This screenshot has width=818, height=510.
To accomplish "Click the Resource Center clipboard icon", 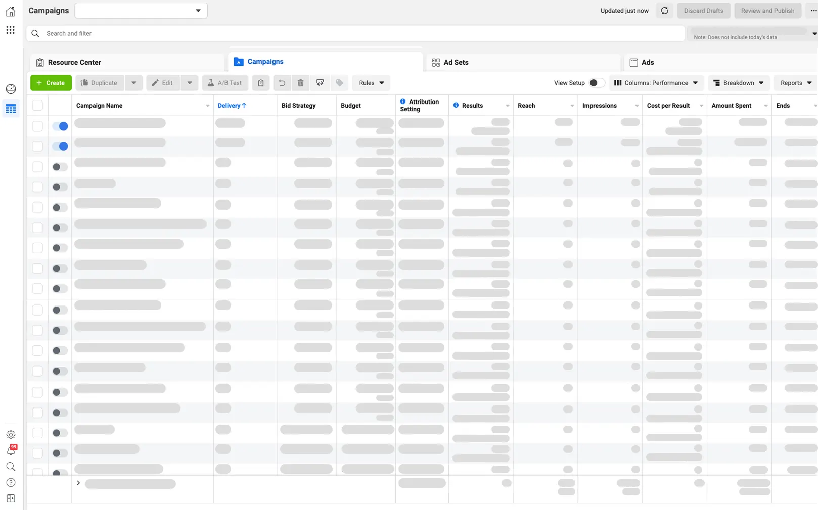I will pos(40,63).
